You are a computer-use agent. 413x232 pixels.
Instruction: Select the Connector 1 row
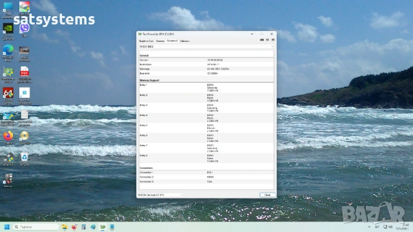206,173
